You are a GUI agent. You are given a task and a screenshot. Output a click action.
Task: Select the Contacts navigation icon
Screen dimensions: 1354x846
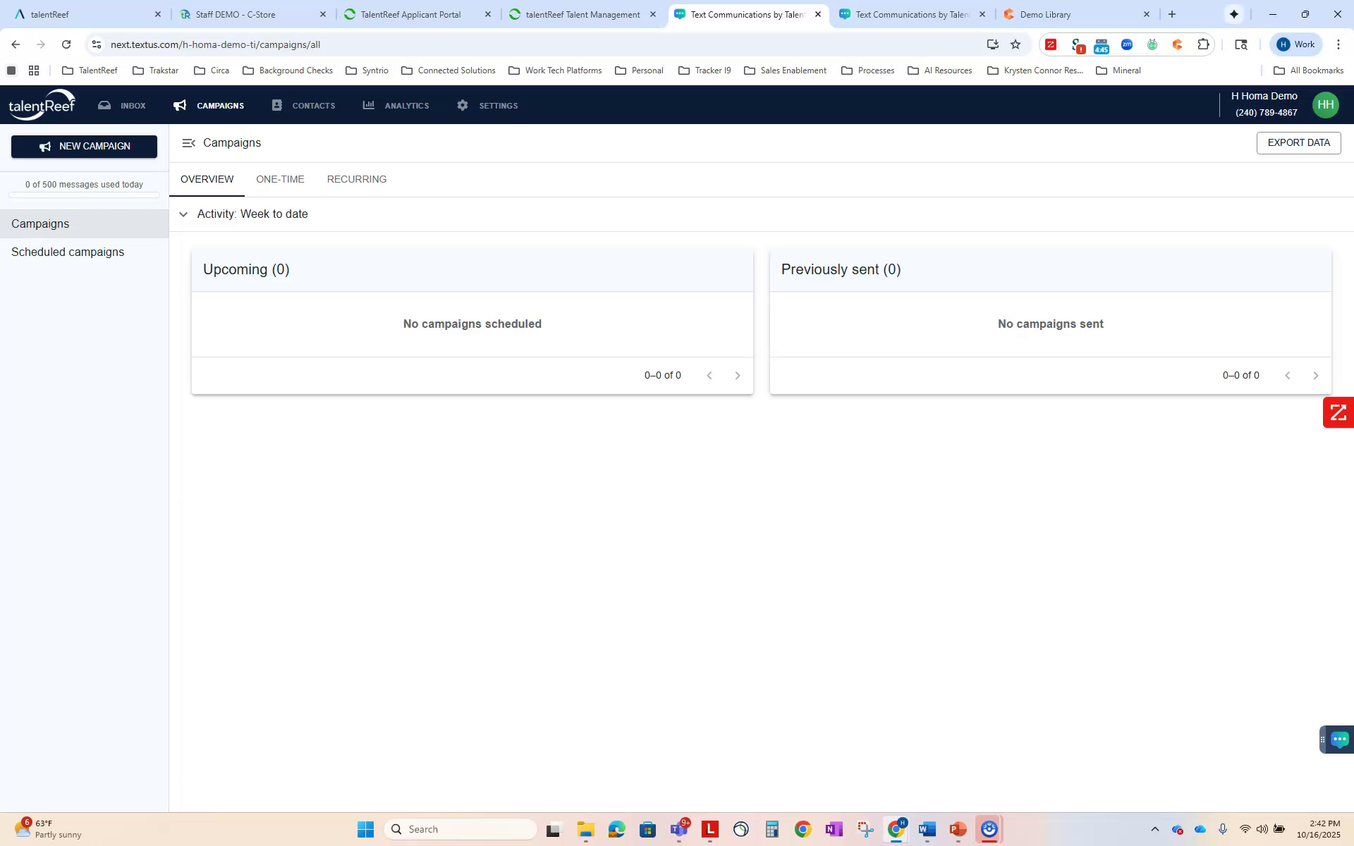(278, 105)
